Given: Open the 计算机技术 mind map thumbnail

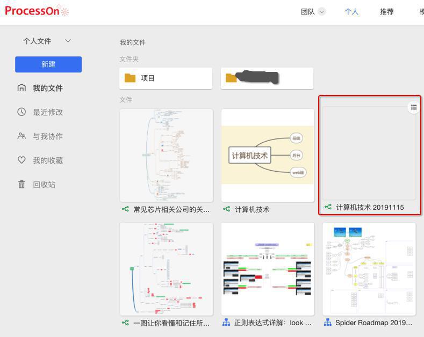Looking at the screenshot, I should pos(268,155).
